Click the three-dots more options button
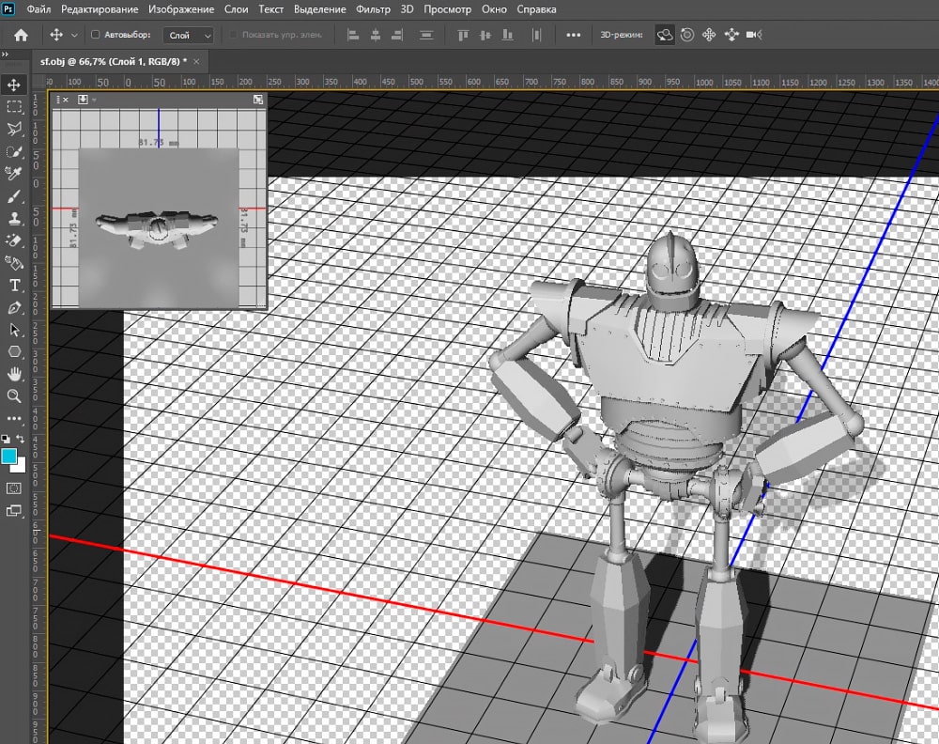The width and height of the screenshot is (939, 744). click(x=574, y=35)
